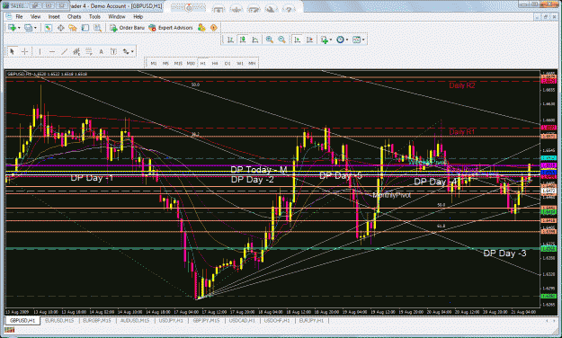Click the Zoom In magnifier icon
The height and width of the screenshot is (338, 562).
(x=270, y=40)
